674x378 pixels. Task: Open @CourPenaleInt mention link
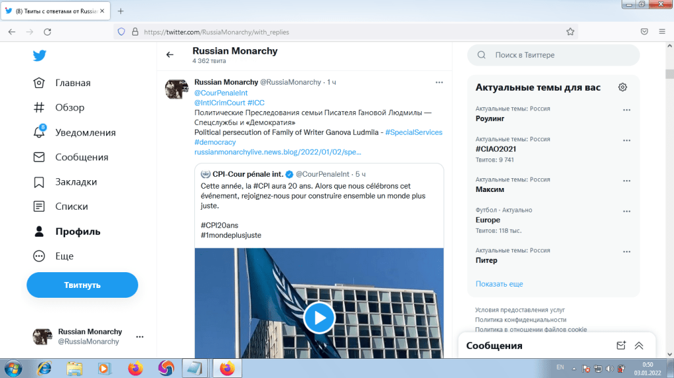[x=221, y=93]
